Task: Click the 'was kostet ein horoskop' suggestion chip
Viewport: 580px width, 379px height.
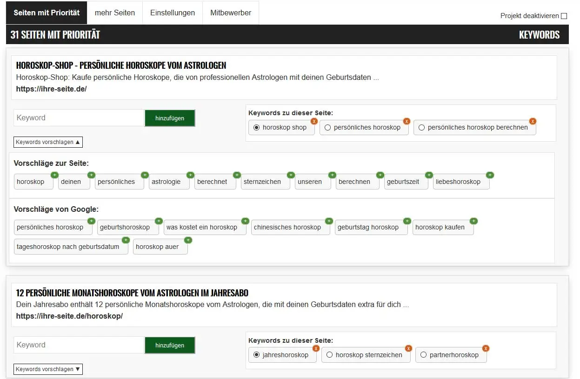Action: point(201,228)
